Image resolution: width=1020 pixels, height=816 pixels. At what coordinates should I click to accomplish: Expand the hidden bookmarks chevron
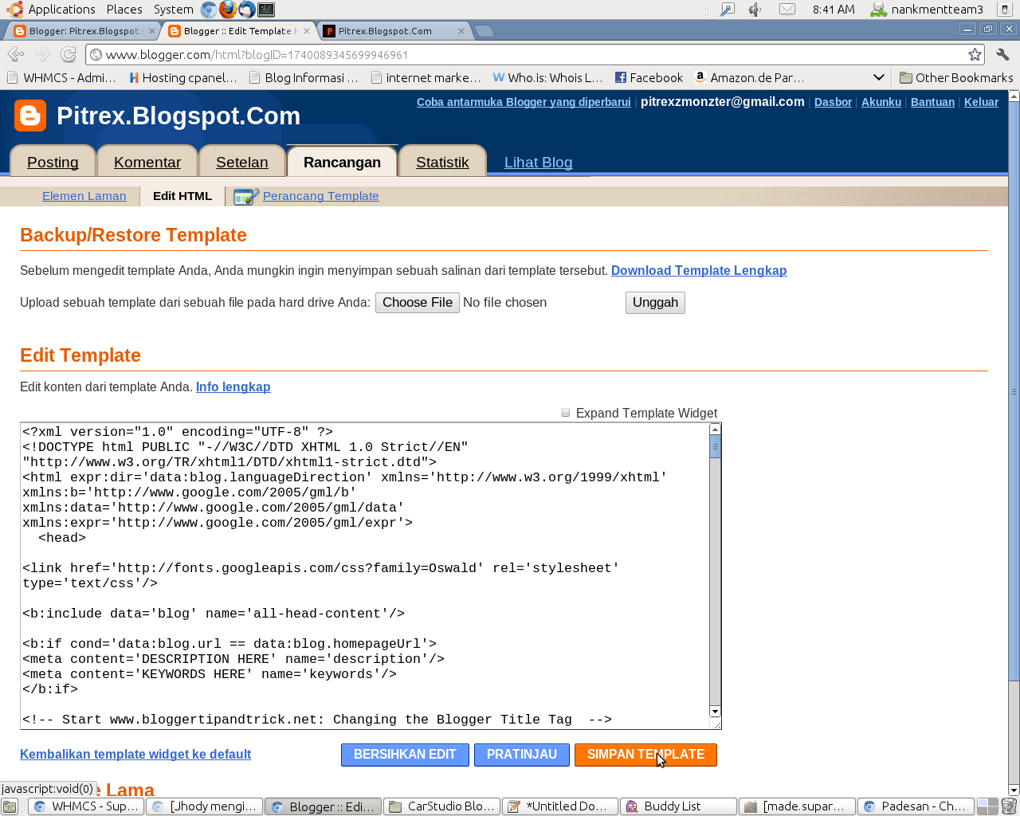pyautogui.click(x=878, y=77)
